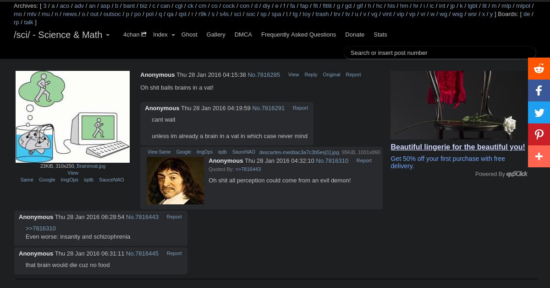Viewport: 550px width, 288px height.
Task: Follow the >>7816310 quote link
Action: click(41, 228)
